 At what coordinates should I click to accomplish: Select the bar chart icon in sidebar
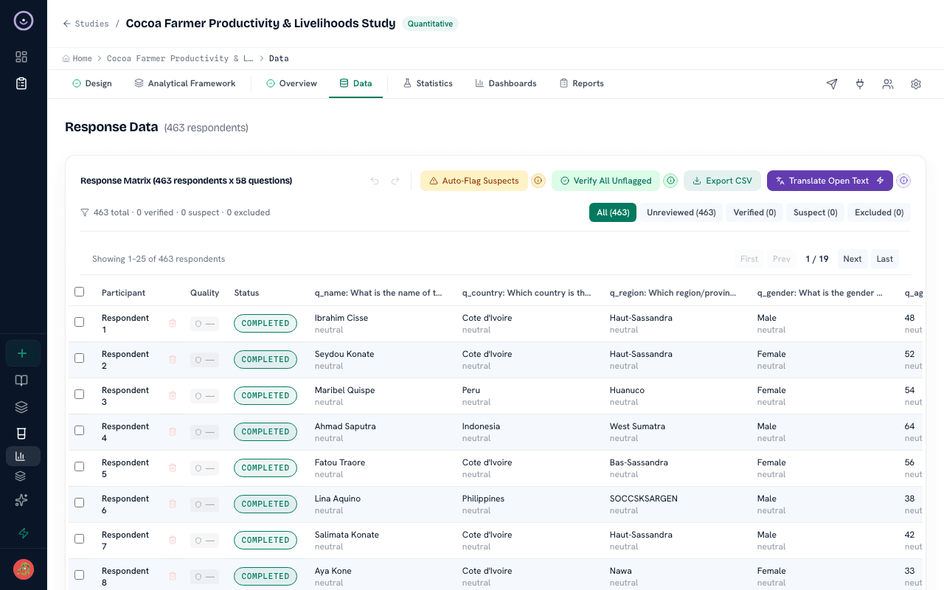pos(21,457)
